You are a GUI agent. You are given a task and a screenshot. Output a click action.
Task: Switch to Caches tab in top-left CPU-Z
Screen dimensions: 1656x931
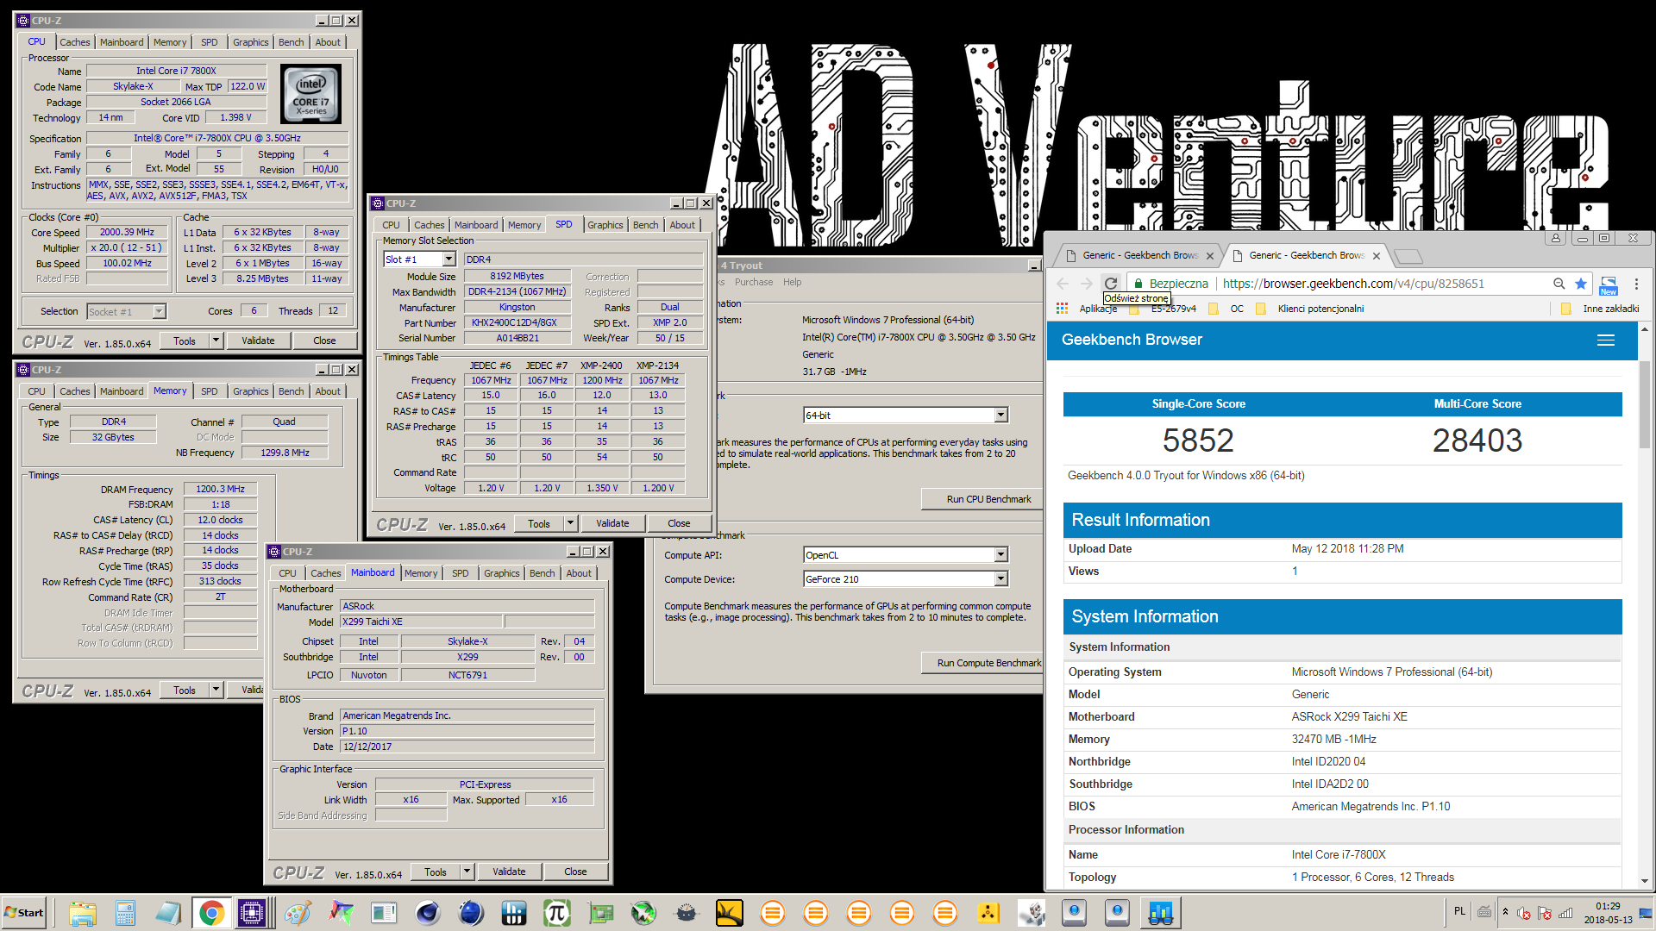tap(75, 42)
